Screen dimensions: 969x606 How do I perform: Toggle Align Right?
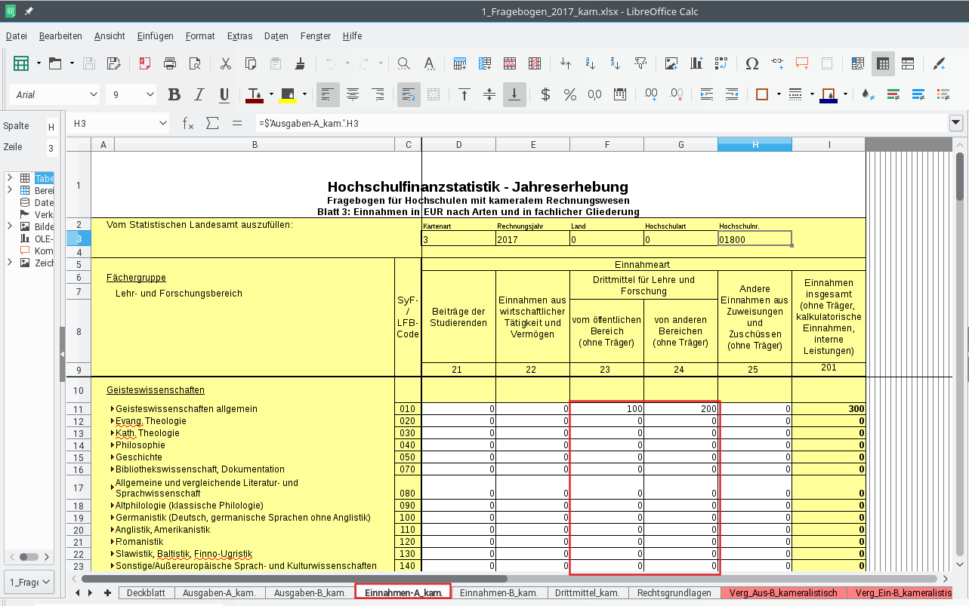[378, 94]
